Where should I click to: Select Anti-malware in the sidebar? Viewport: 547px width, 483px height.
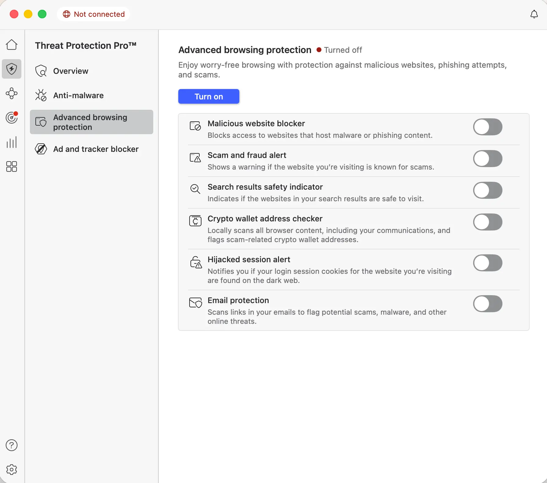click(x=78, y=95)
